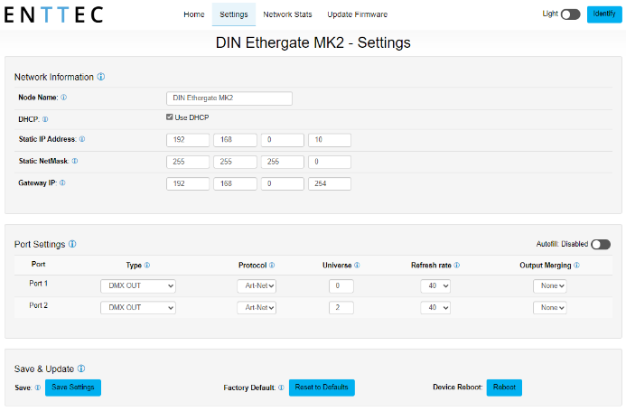Click the Identify button
The width and height of the screenshot is (626, 411).
(604, 14)
